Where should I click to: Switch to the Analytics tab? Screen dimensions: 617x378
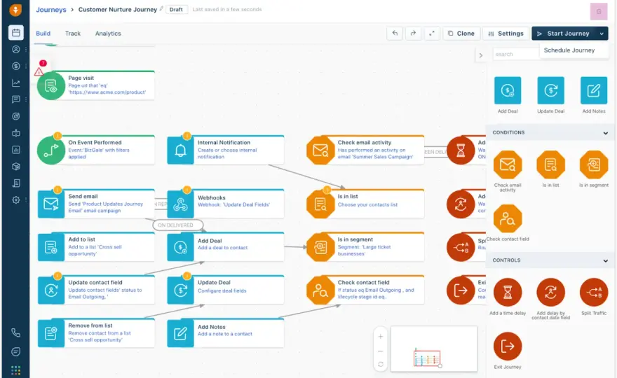[108, 34]
